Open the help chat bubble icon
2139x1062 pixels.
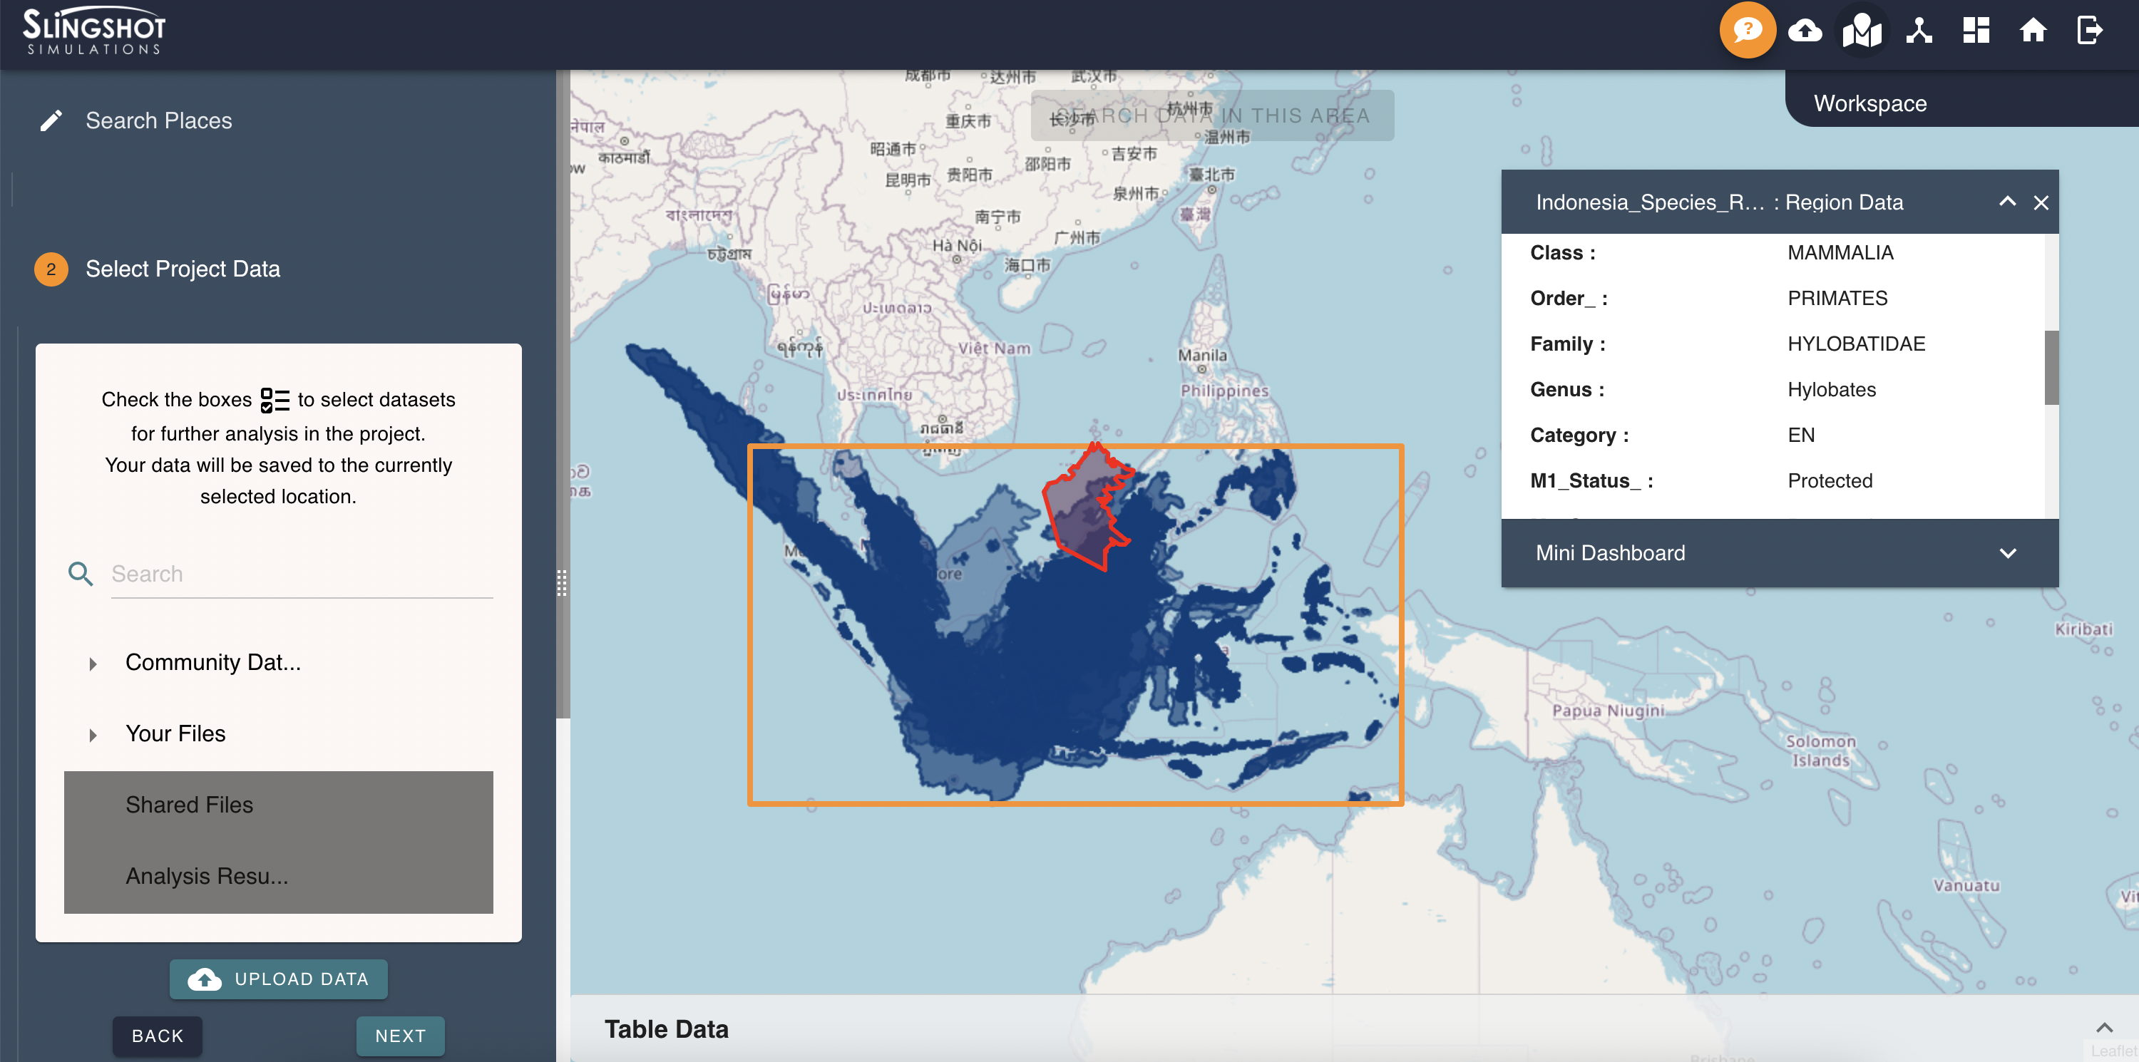(1748, 31)
